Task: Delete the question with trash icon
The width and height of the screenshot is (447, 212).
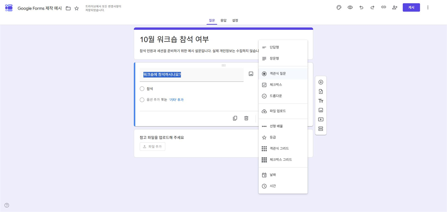Action: pos(246,118)
